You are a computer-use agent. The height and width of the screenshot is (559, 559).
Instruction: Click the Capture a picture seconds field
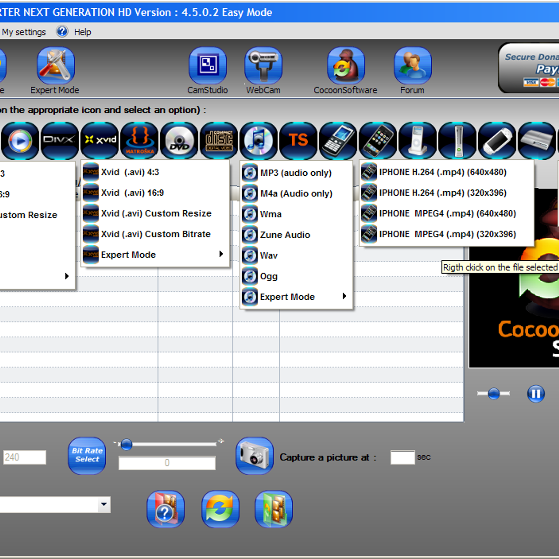402,457
